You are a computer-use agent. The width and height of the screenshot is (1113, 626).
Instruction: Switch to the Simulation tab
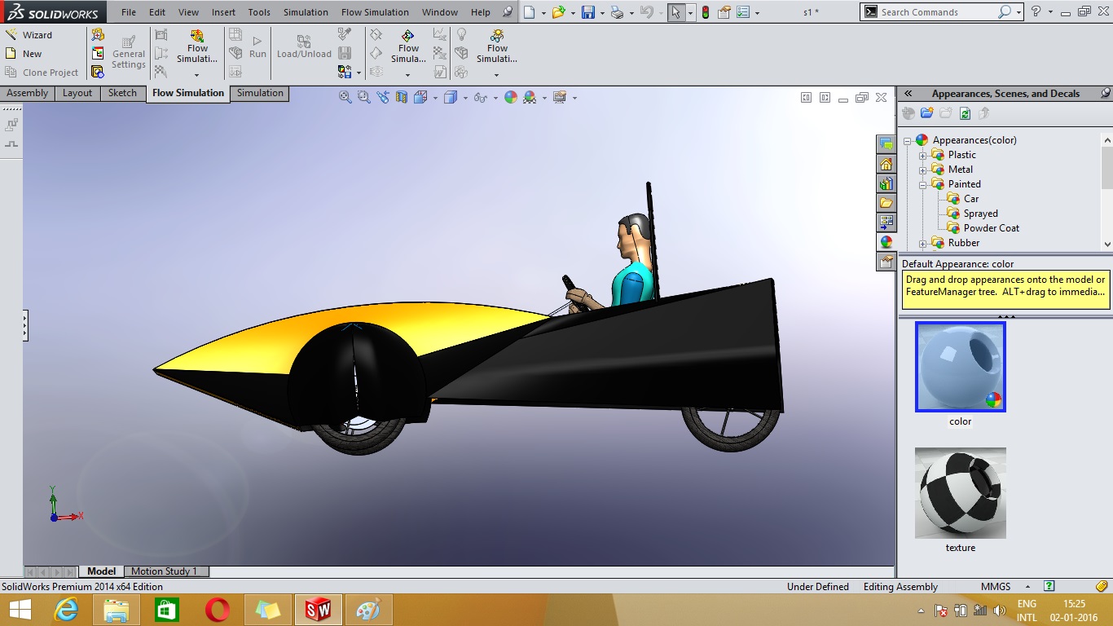click(x=260, y=93)
